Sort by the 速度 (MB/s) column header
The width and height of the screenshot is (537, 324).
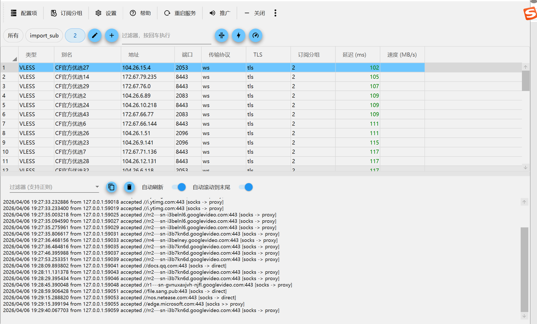402,55
